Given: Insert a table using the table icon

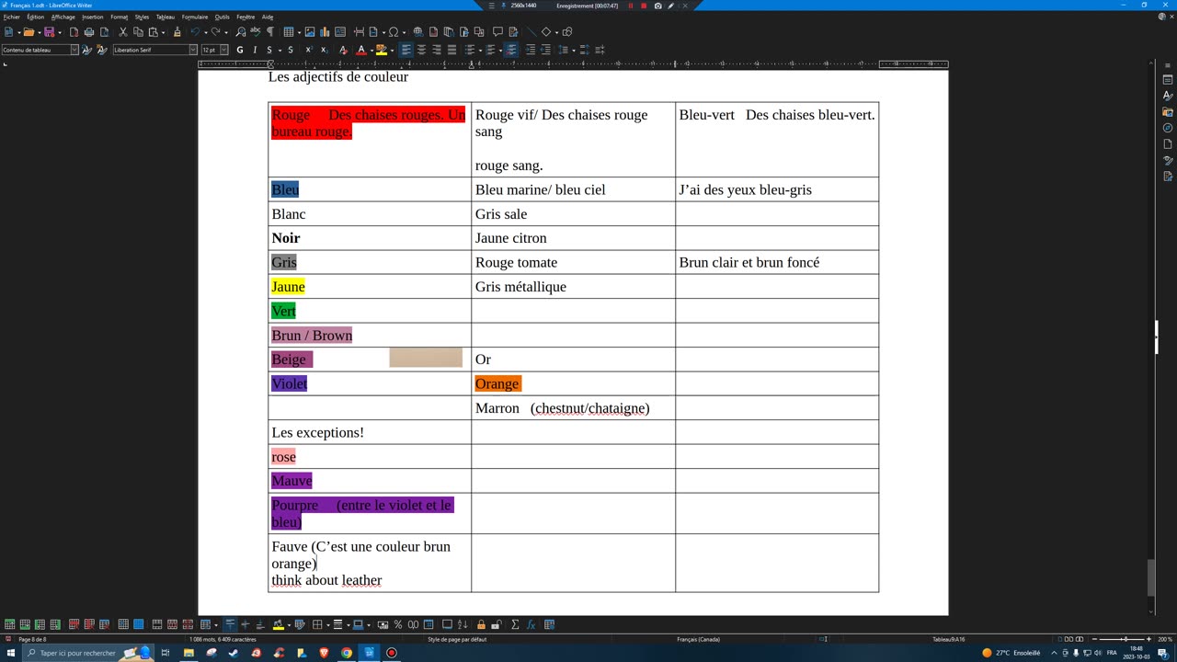Looking at the screenshot, I should [x=288, y=32].
